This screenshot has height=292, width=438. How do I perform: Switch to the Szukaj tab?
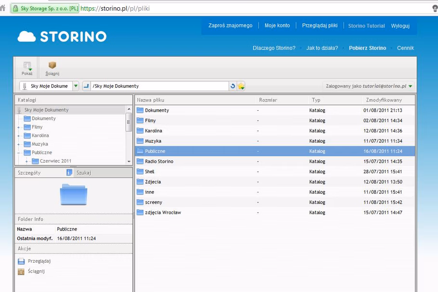point(84,172)
